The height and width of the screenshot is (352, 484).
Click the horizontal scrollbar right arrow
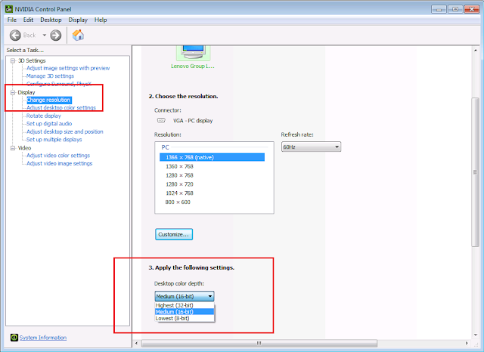point(467,343)
